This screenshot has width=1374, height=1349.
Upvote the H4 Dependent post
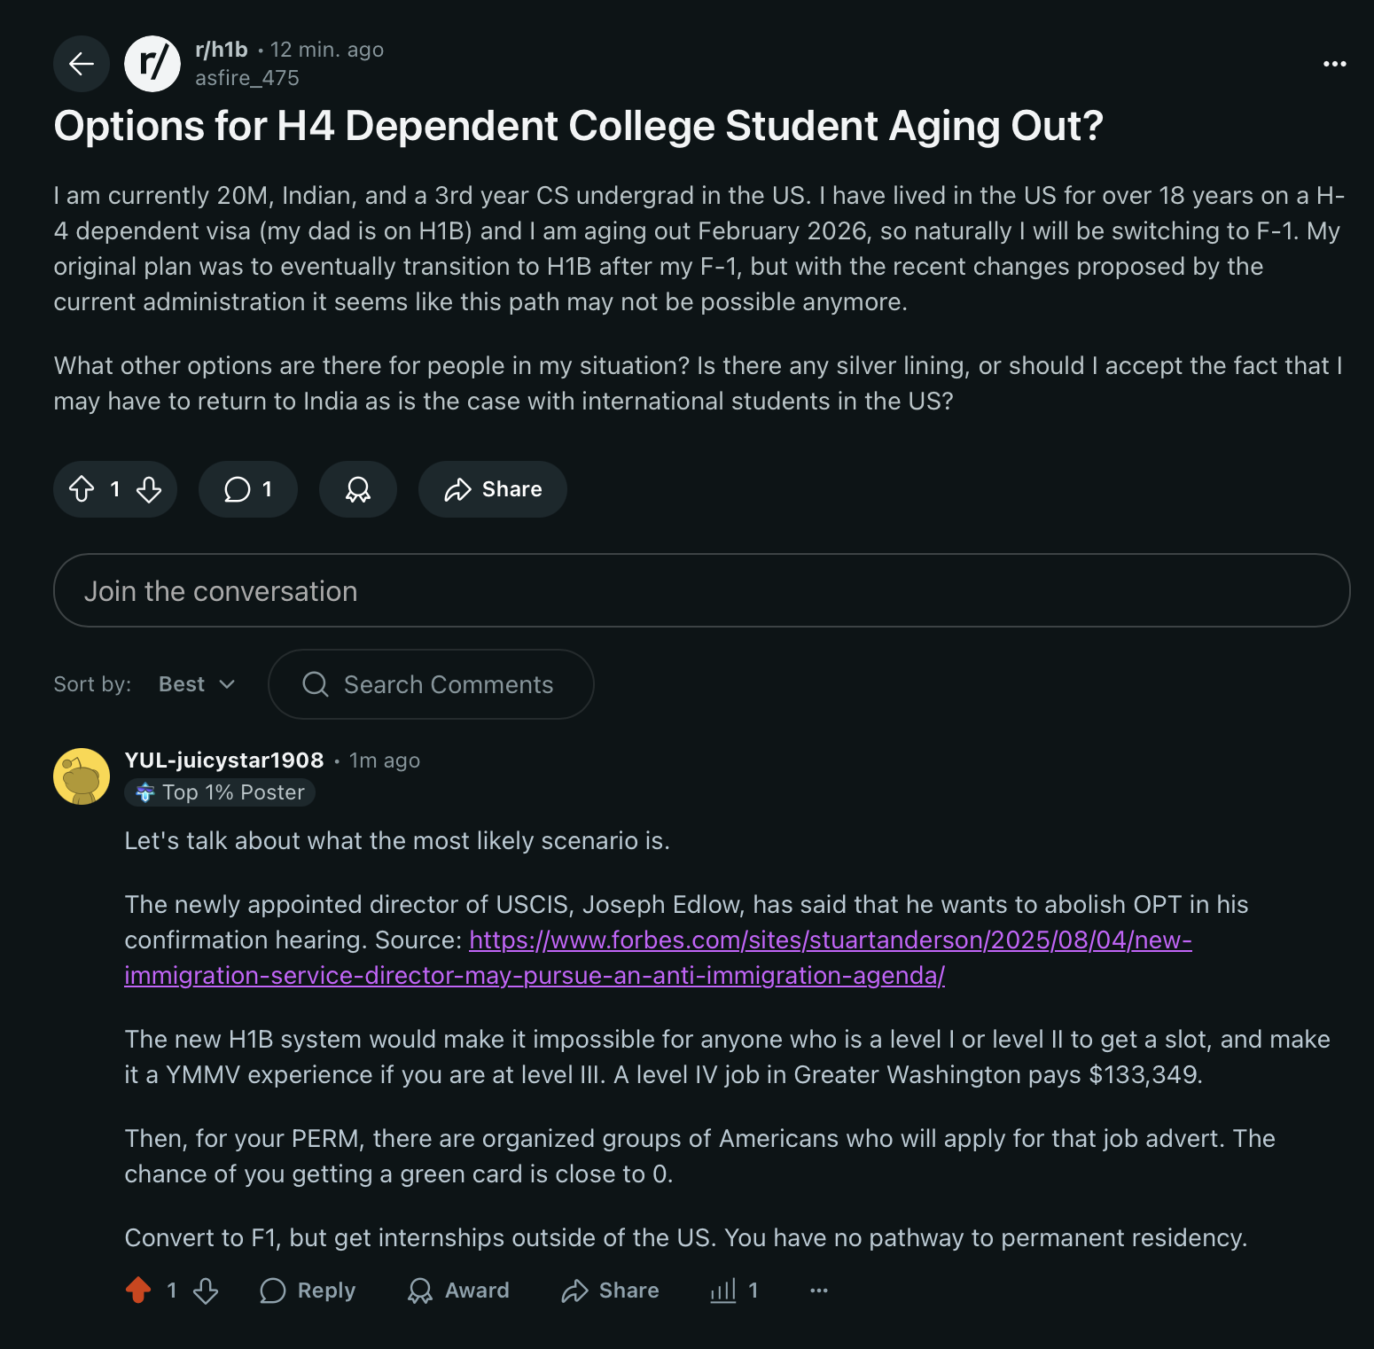pyautogui.click(x=82, y=489)
